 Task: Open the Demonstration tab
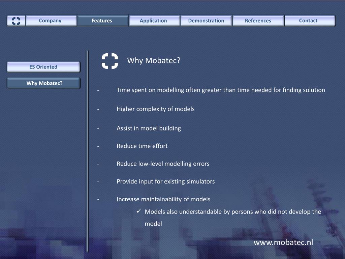point(206,21)
